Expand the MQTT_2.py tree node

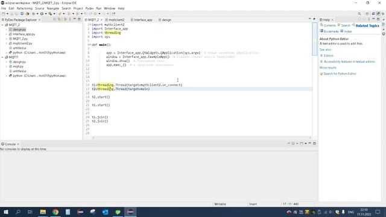pos(7,39)
